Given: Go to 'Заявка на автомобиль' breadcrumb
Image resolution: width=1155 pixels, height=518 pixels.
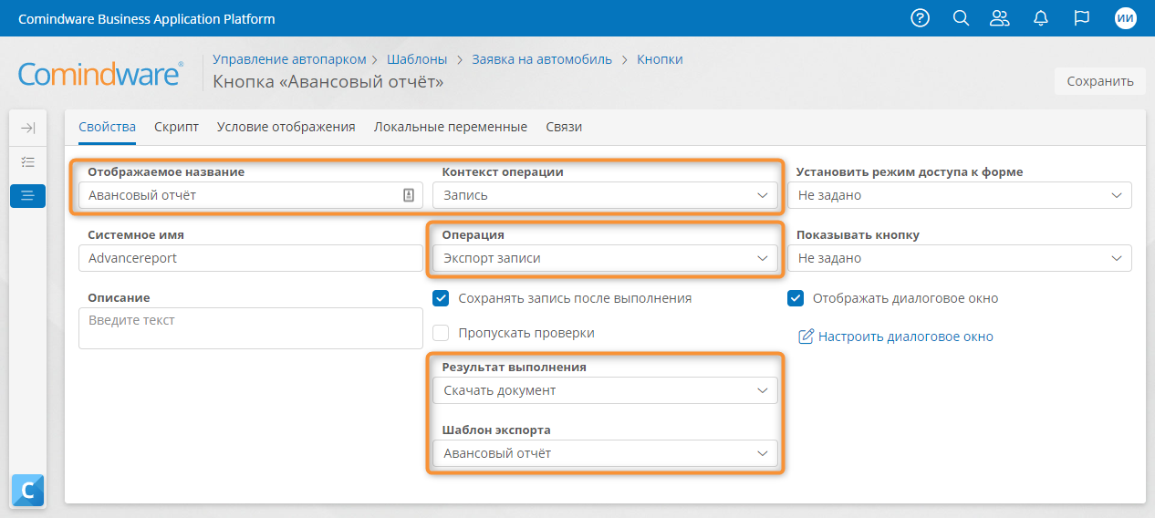Looking at the screenshot, I should pyautogui.click(x=542, y=59).
